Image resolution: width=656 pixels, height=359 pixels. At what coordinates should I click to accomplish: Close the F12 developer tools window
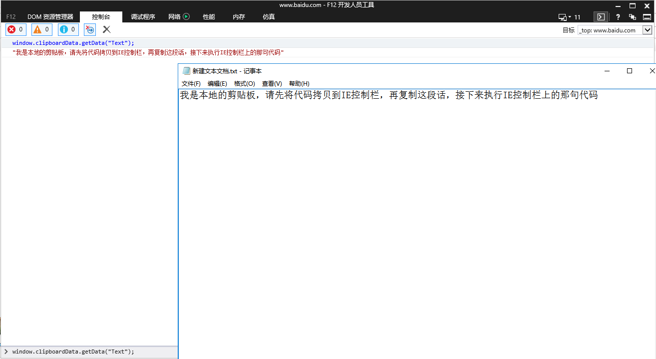[647, 5]
